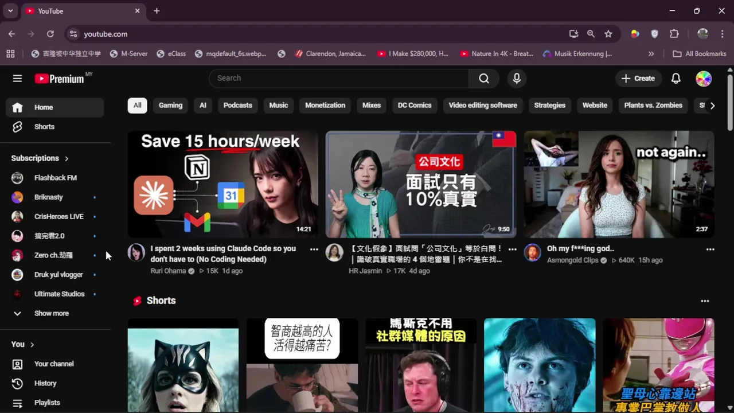
Task: Click the YouTube Premium logo
Action: 60,79
